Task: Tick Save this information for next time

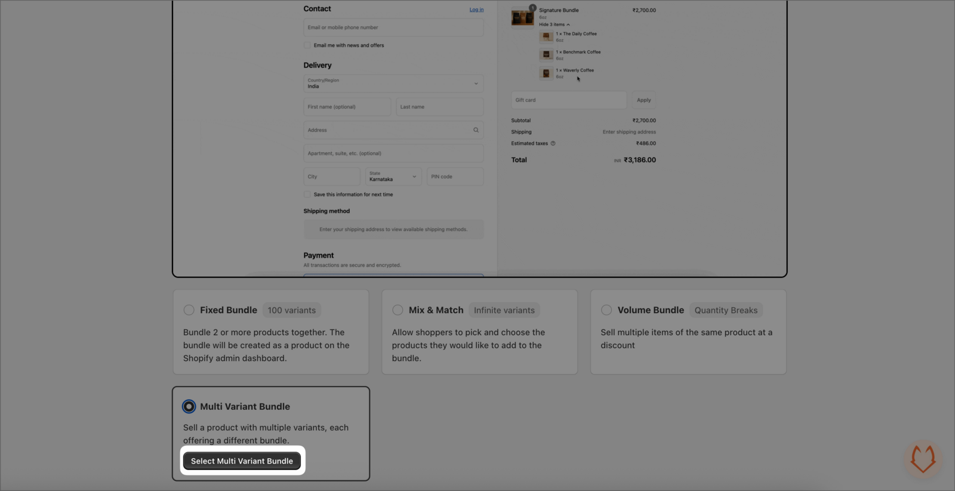Action: pos(307,194)
